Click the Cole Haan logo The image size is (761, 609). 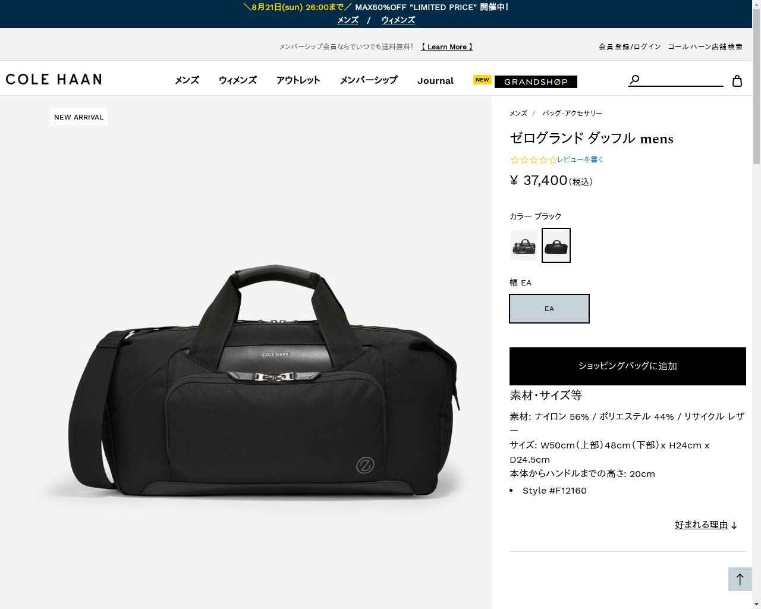point(54,80)
